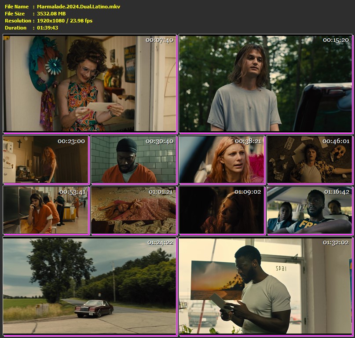This screenshot has width=355, height=338.
Task: Open the red-haired woman thumbnail at 00:38:21
Action: [222, 159]
